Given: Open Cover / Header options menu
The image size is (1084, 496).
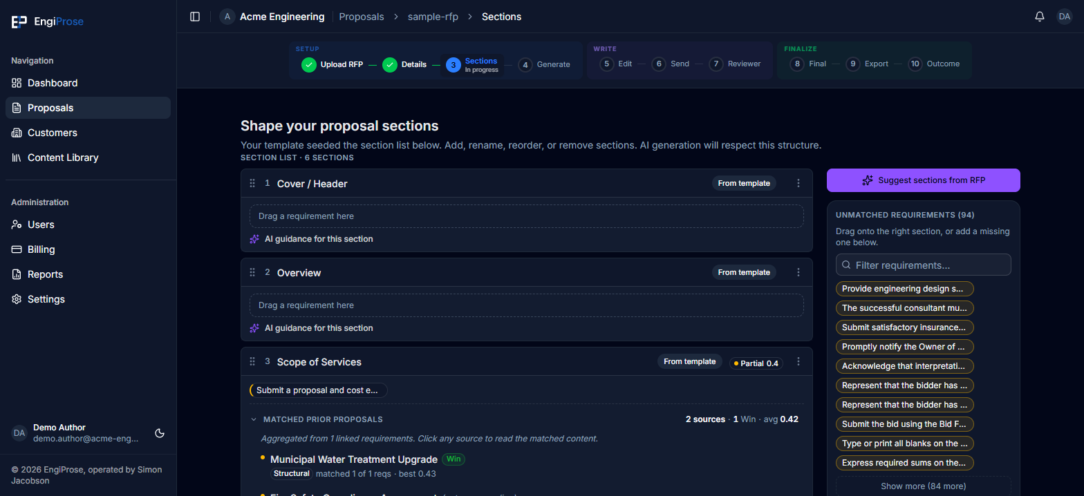Looking at the screenshot, I should pyautogui.click(x=798, y=183).
